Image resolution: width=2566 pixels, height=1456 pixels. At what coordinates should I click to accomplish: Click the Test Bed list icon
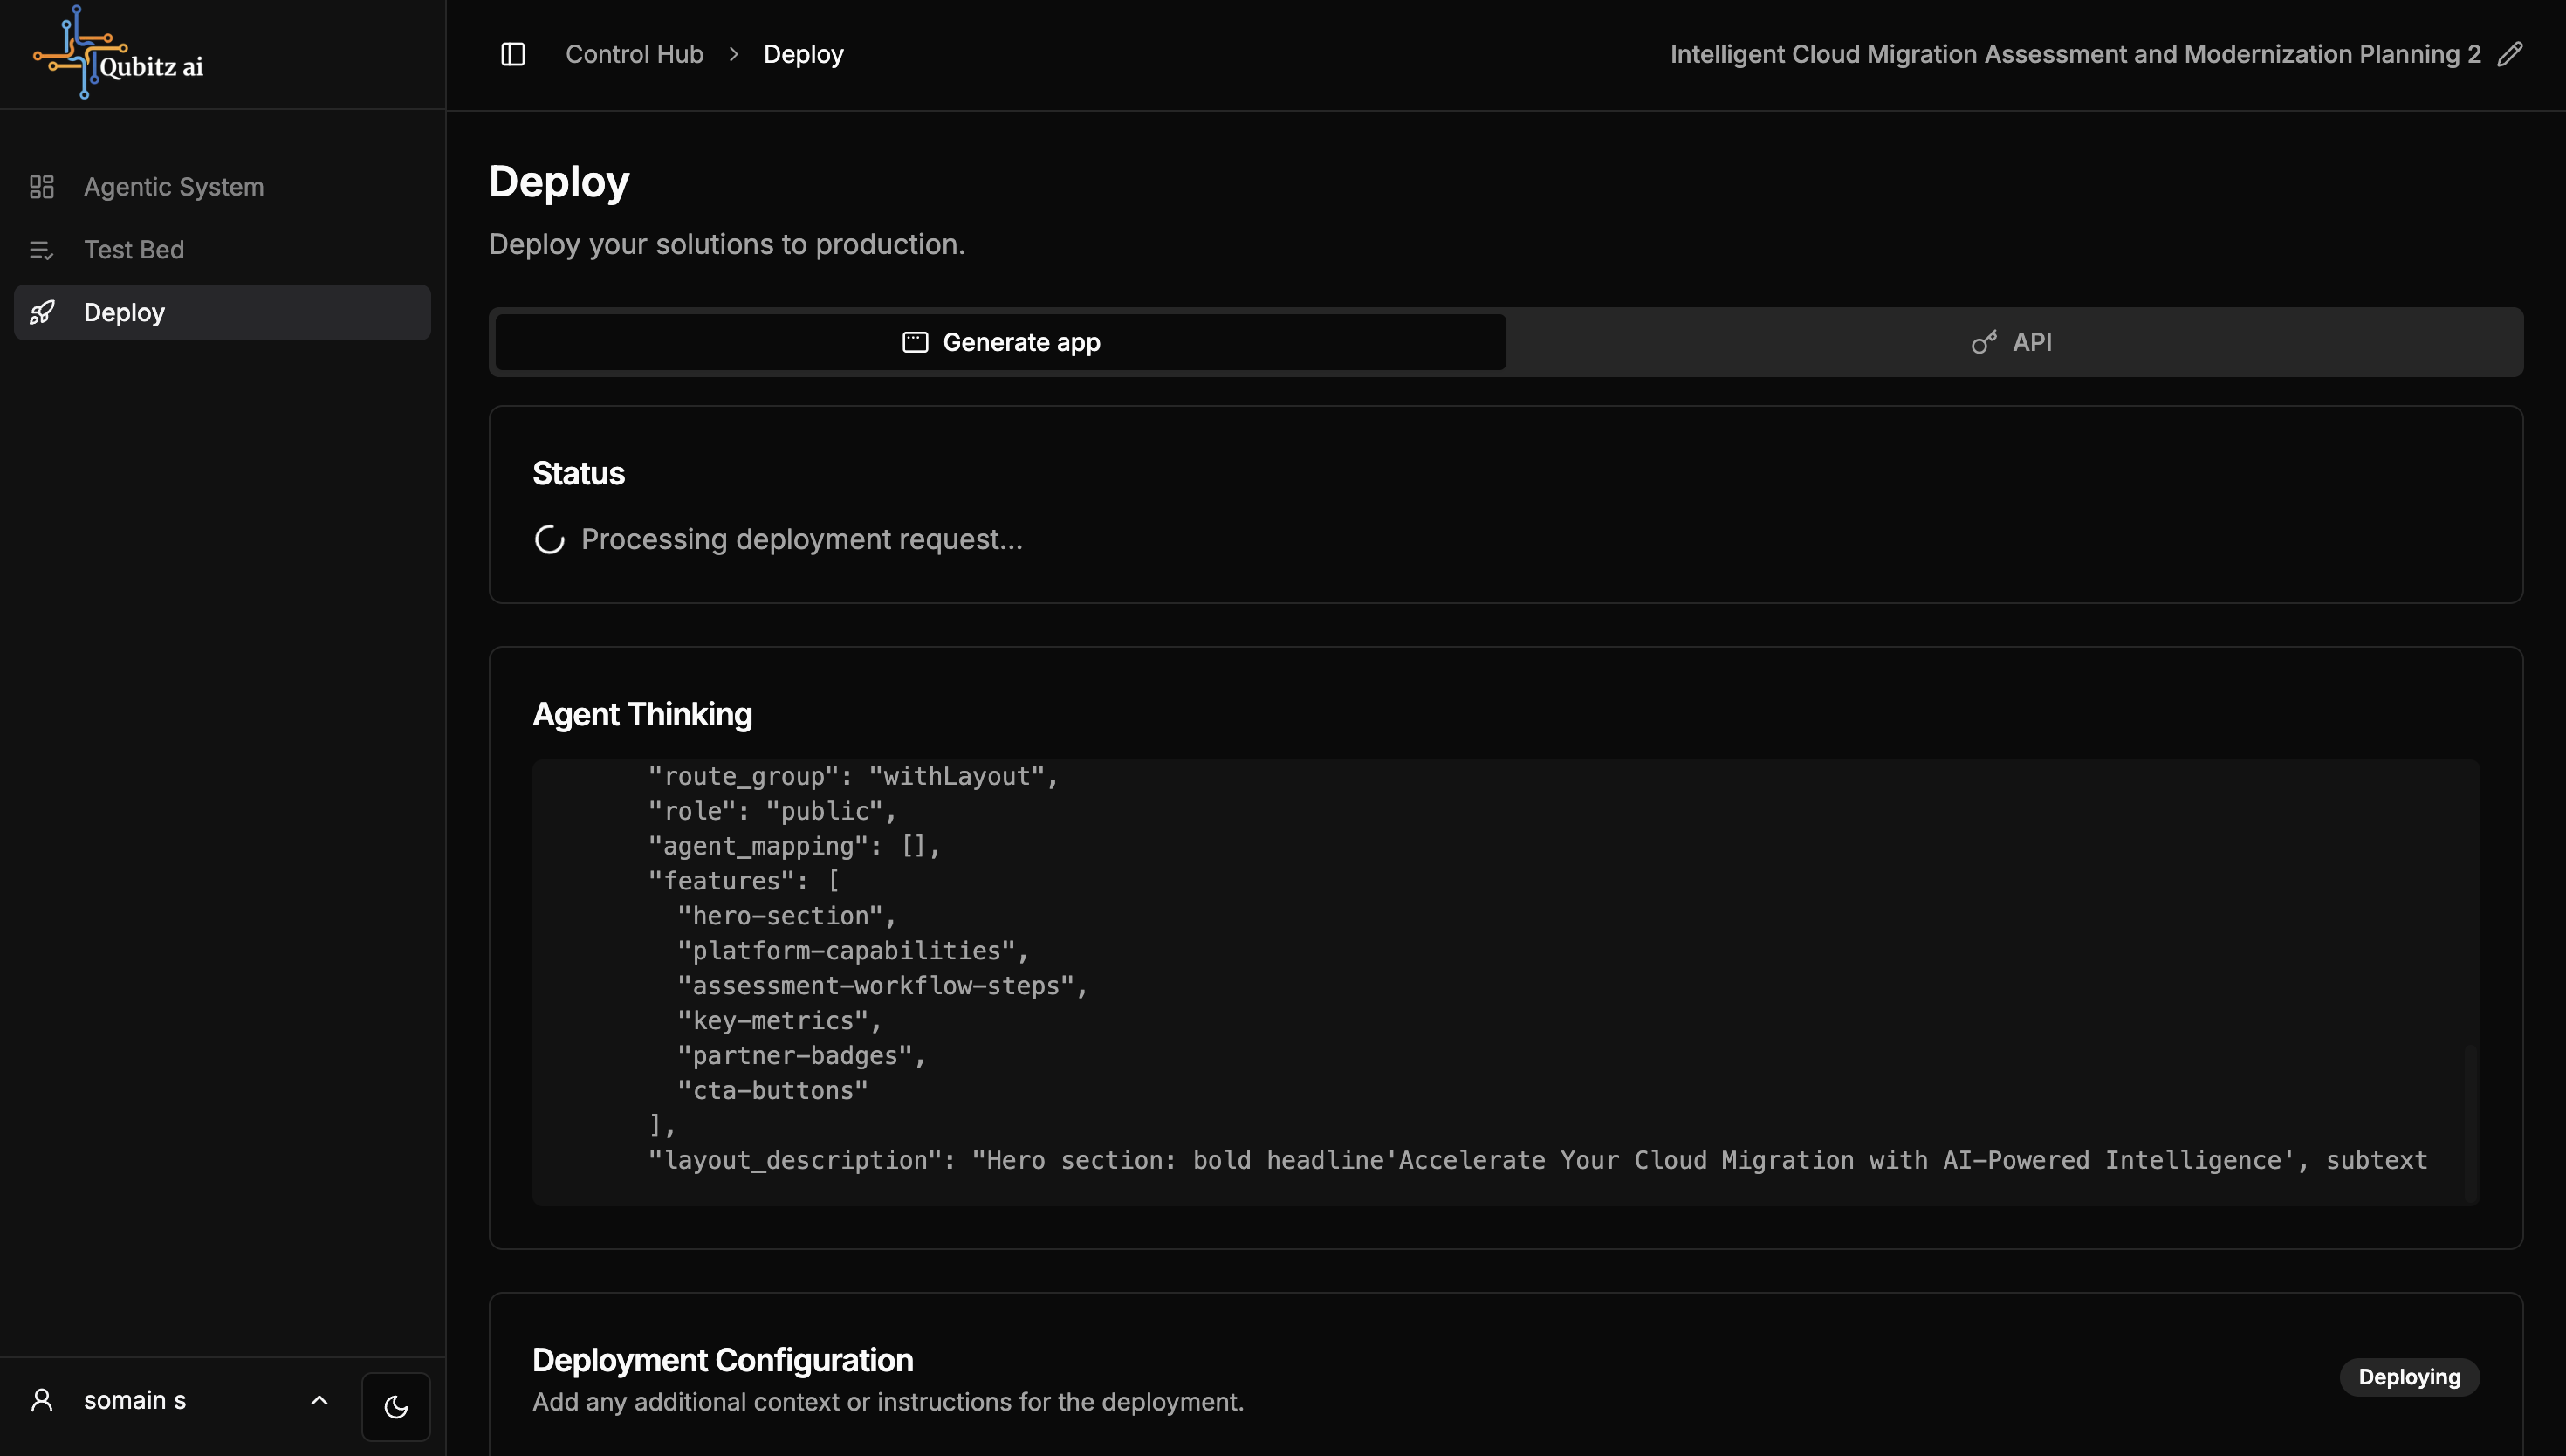[41, 250]
